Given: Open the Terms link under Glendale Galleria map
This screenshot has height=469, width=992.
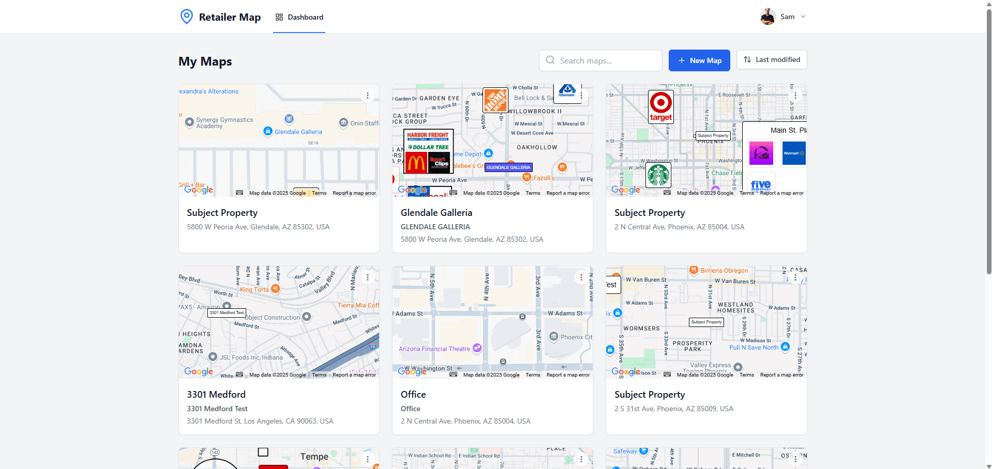Looking at the screenshot, I should coord(533,193).
